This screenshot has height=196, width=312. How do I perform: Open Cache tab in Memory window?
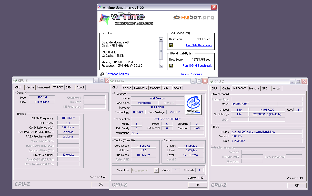pos(30,87)
